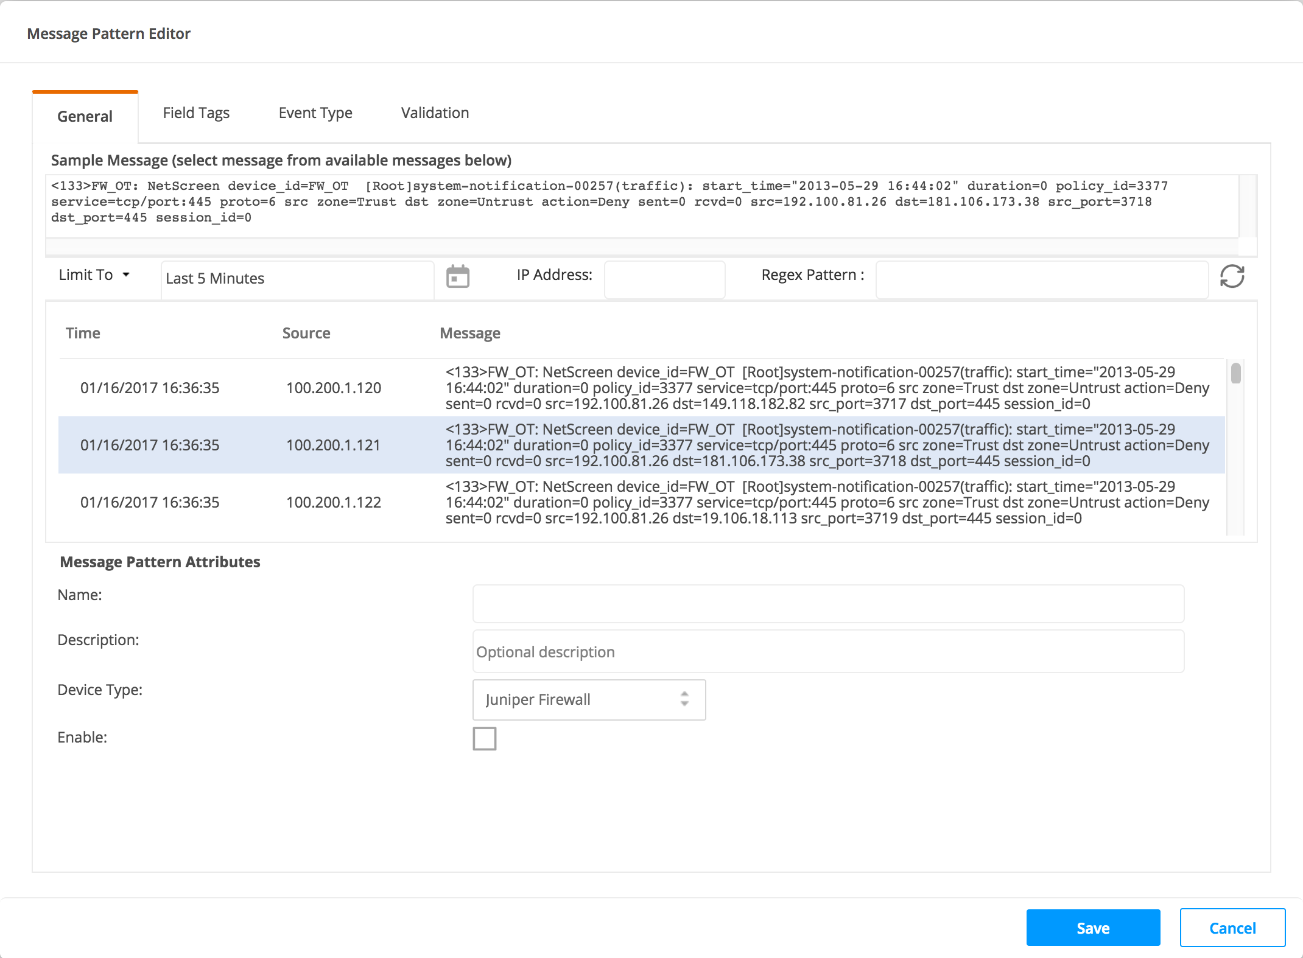1303x958 pixels.
Task: Click the Regex Pattern input field
Action: click(1041, 279)
